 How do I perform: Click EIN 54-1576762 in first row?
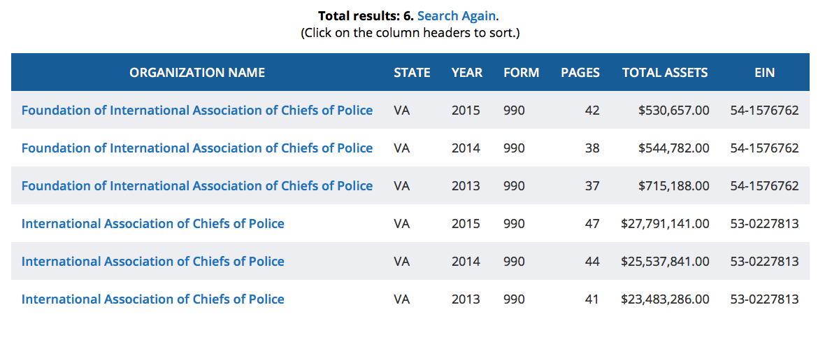(x=764, y=110)
